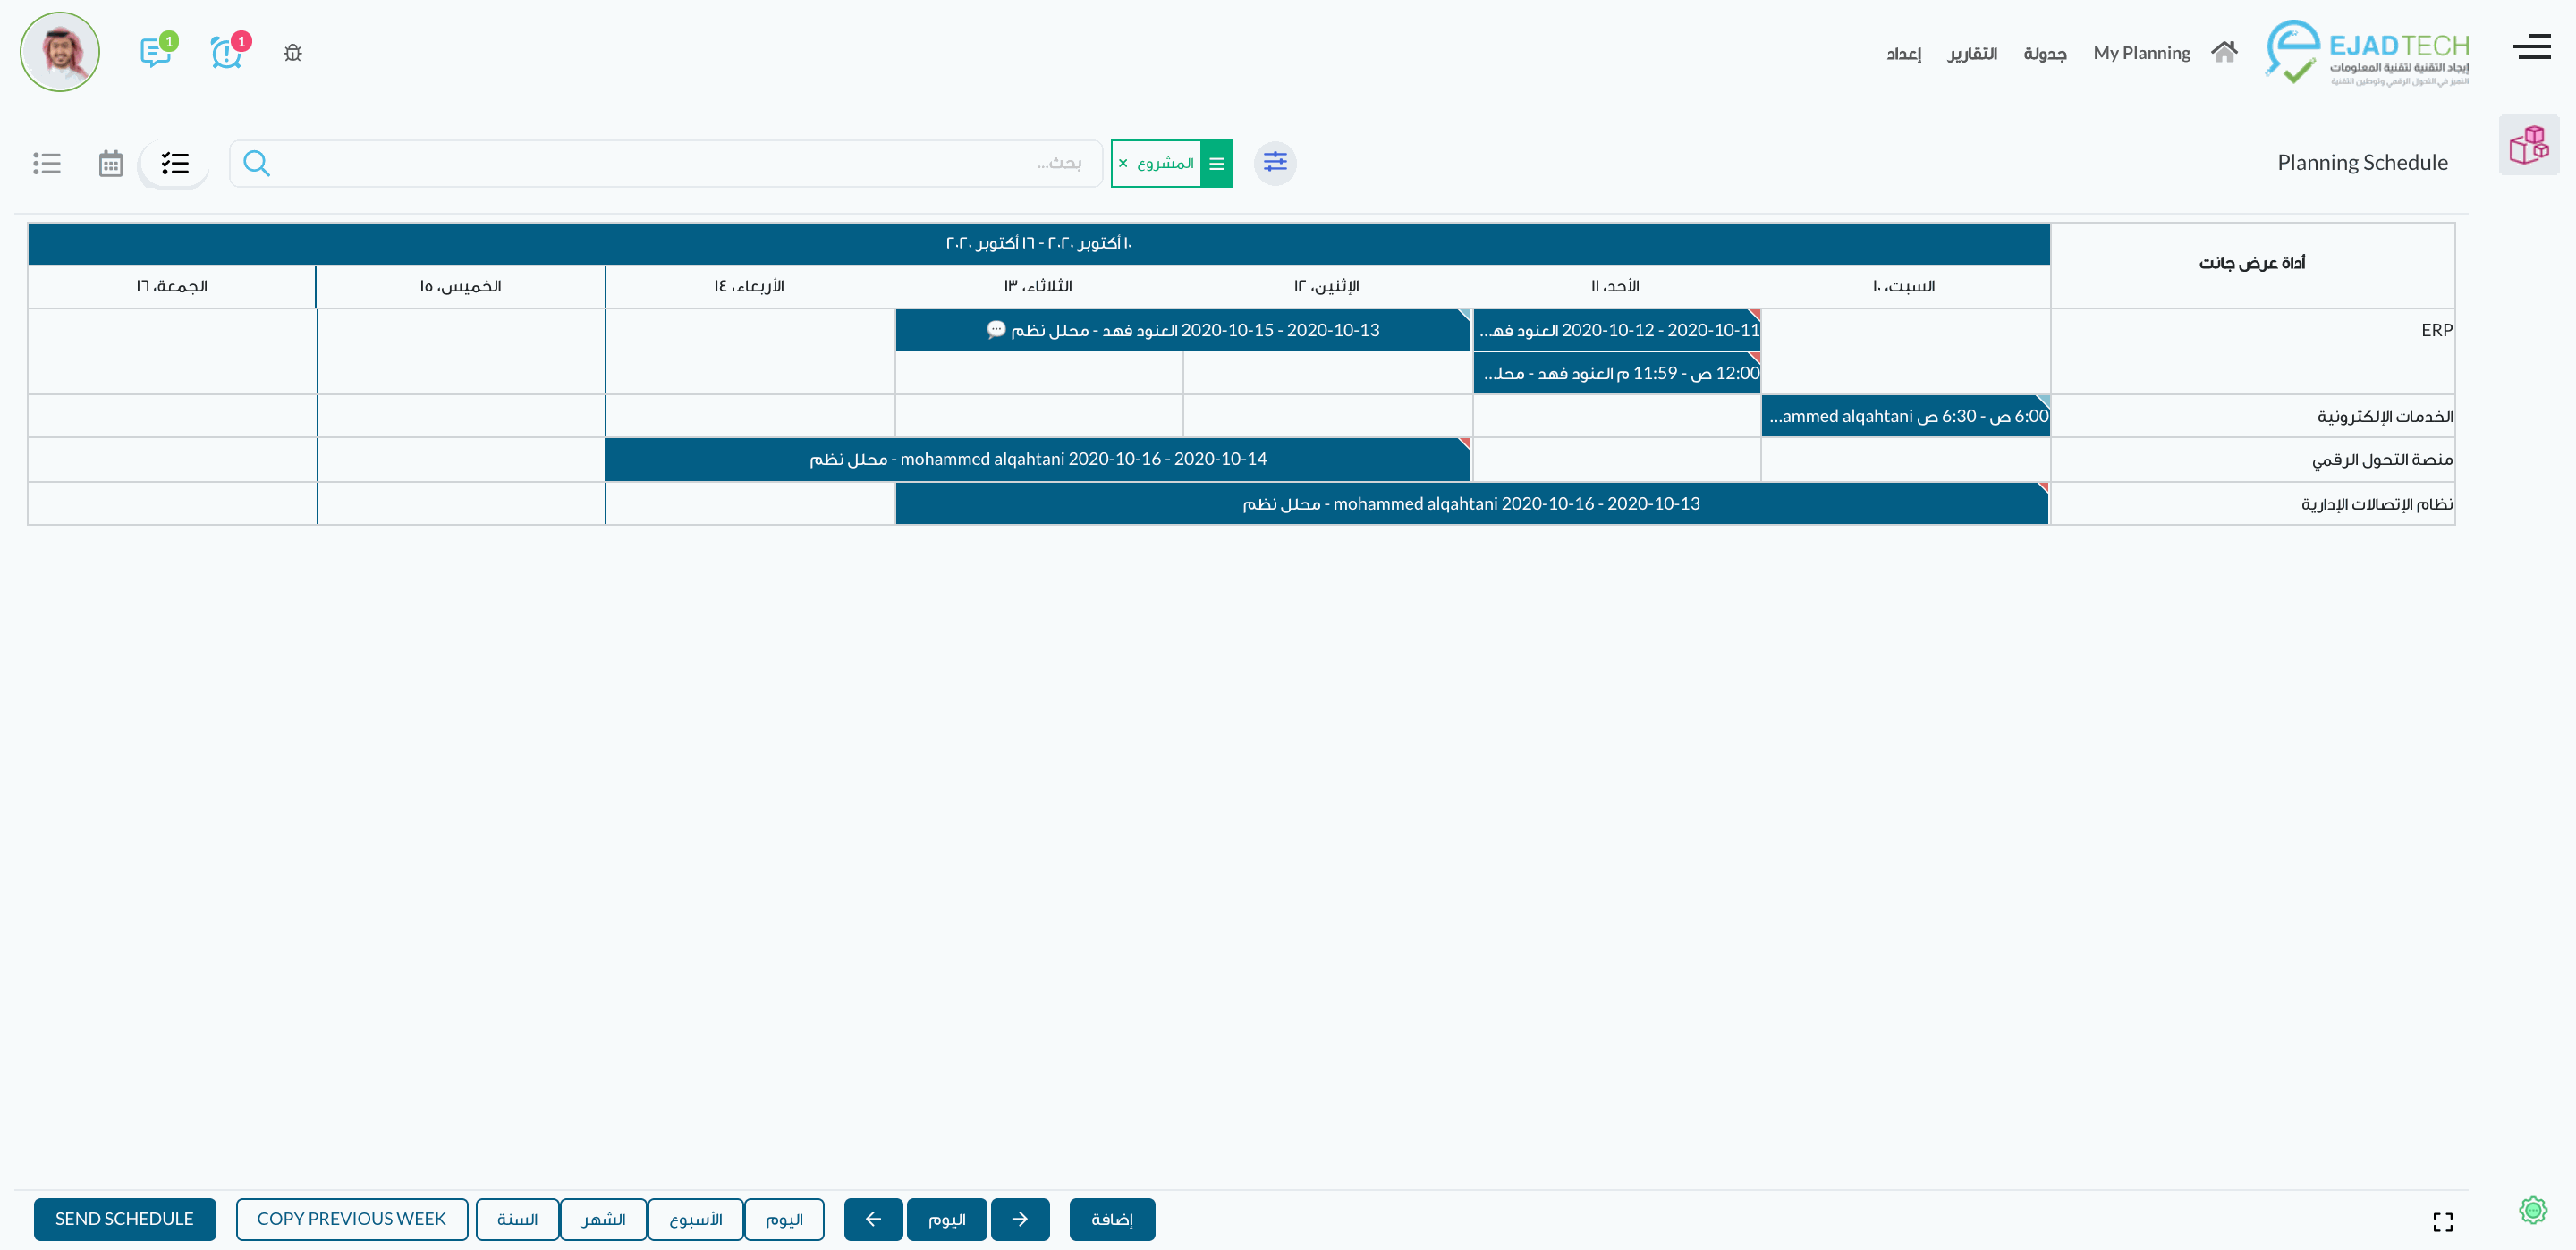The height and width of the screenshot is (1250, 2576).
Task: Open the alarm activities notification icon
Action: [x=227, y=52]
